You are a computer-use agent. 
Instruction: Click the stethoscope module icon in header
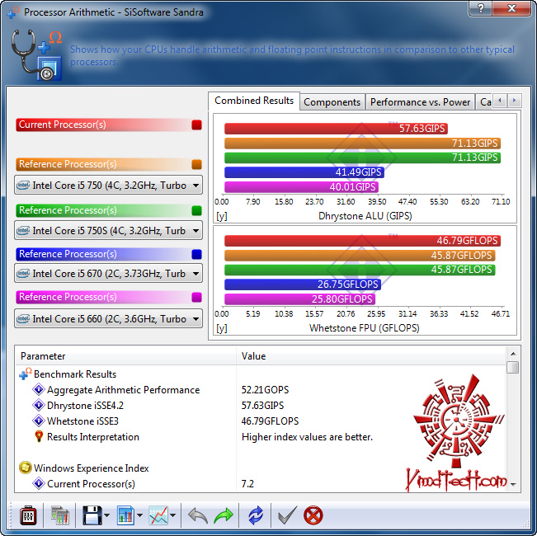tap(37, 54)
